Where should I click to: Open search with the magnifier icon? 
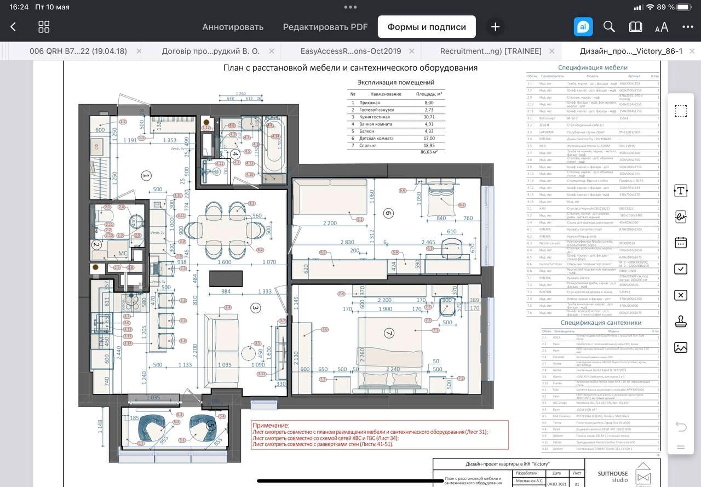click(x=609, y=27)
